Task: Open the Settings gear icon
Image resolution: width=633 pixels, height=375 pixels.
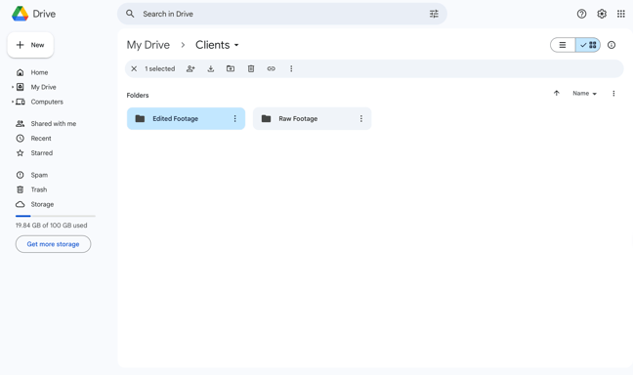Action: [x=602, y=14]
